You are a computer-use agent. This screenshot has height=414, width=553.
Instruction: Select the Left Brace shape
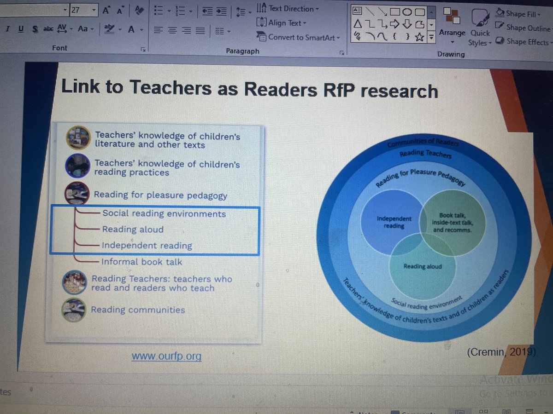pyautogui.click(x=395, y=37)
